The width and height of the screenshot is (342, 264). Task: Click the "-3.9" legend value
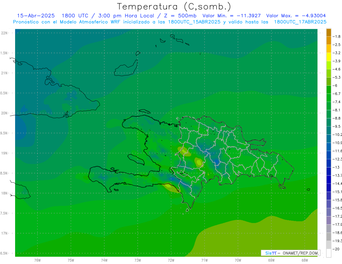point(337,61)
